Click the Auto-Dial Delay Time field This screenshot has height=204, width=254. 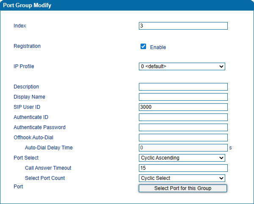[x=183, y=148]
